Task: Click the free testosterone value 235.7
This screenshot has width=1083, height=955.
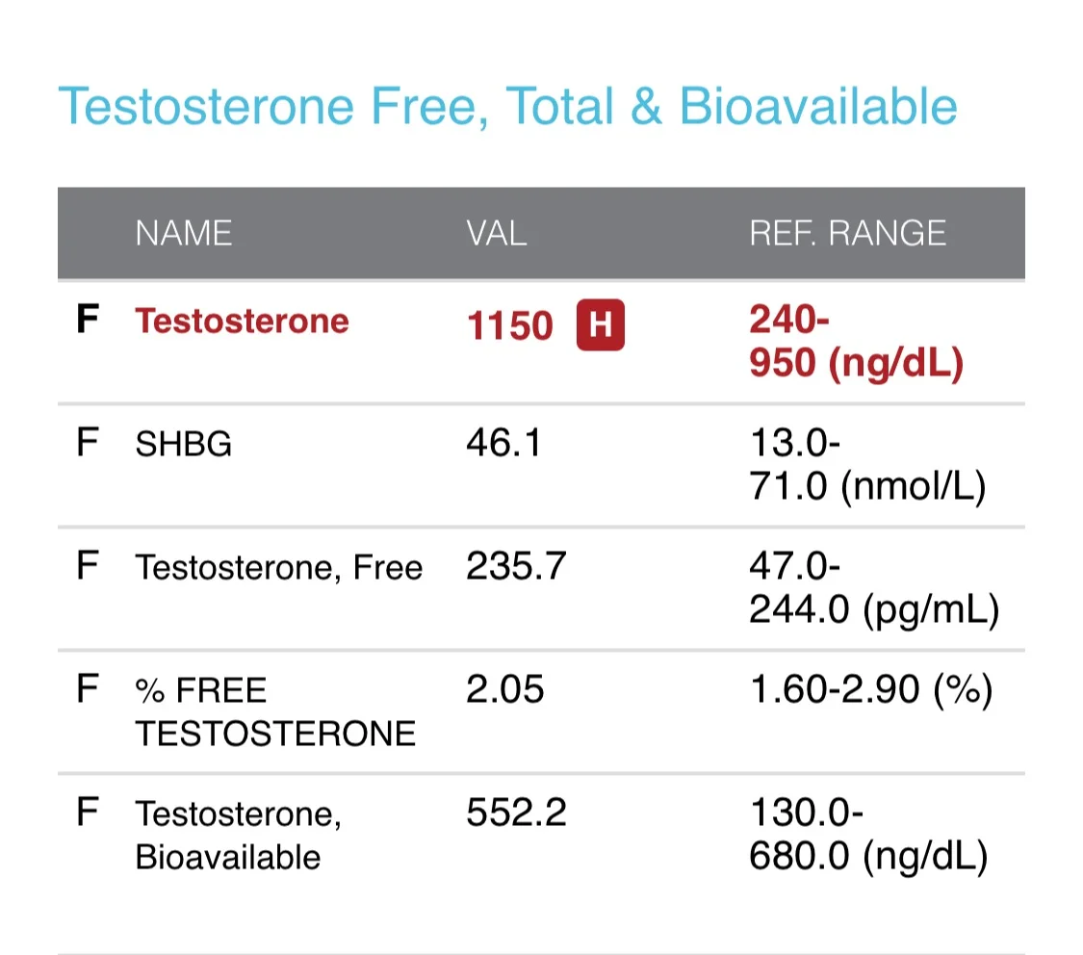Action: coord(516,566)
